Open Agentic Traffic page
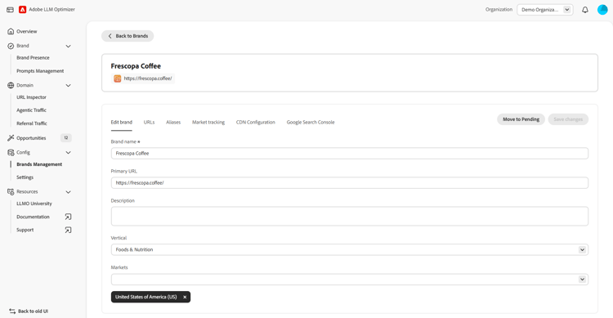This screenshot has height=318, width=613. (31, 110)
